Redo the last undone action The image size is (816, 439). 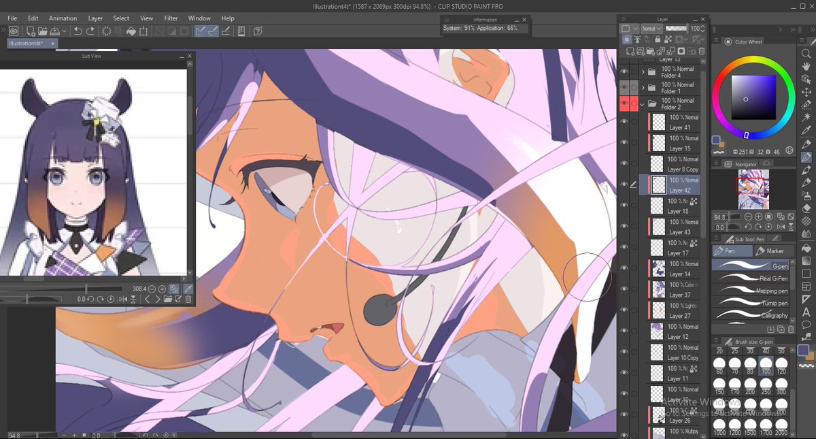tap(90, 31)
